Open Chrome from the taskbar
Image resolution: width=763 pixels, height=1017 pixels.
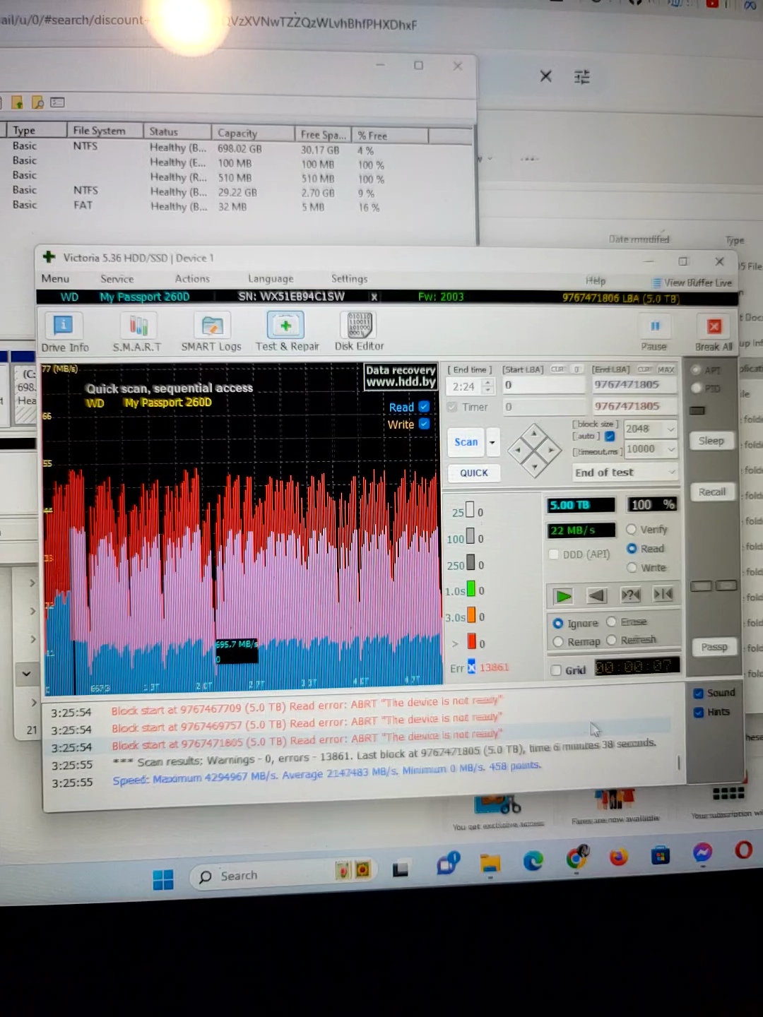tap(577, 857)
